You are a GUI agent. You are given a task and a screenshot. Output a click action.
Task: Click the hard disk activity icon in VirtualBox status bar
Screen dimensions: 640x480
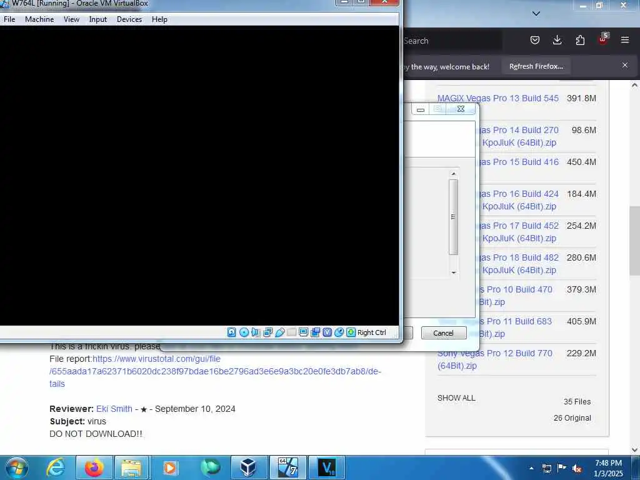231,332
